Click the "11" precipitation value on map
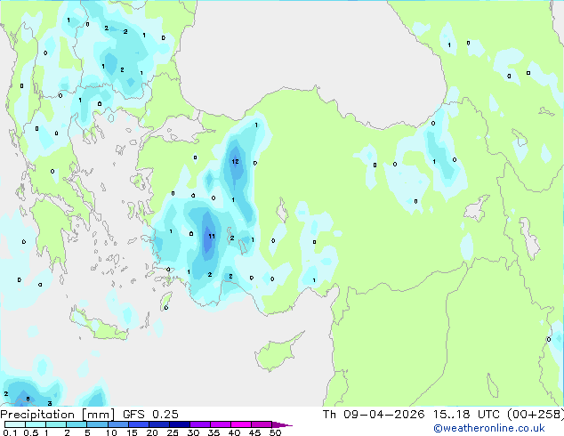564x436 pixels. [x=212, y=237]
